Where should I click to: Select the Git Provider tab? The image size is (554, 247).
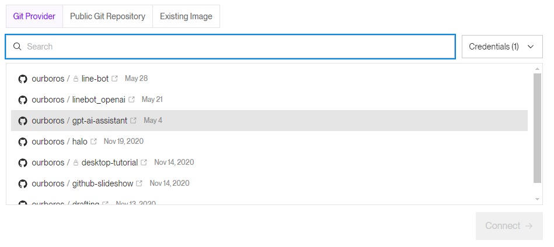[34, 16]
